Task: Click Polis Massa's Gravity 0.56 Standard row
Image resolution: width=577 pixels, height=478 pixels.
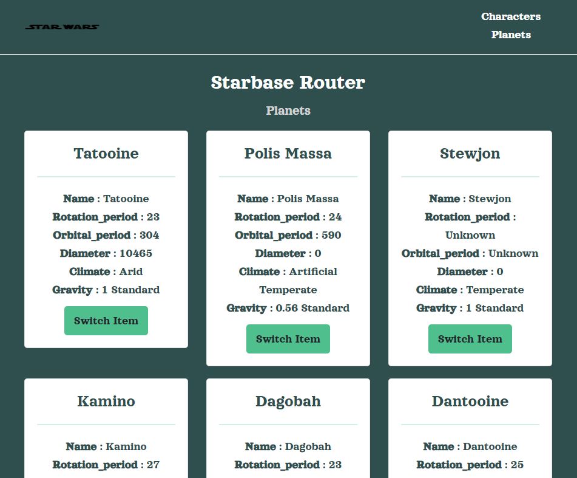Action: (x=288, y=308)
